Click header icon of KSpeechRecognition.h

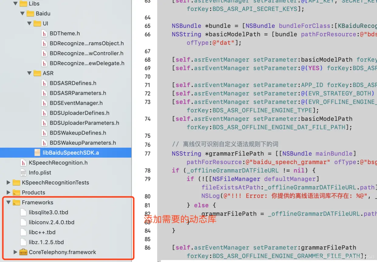23,163
